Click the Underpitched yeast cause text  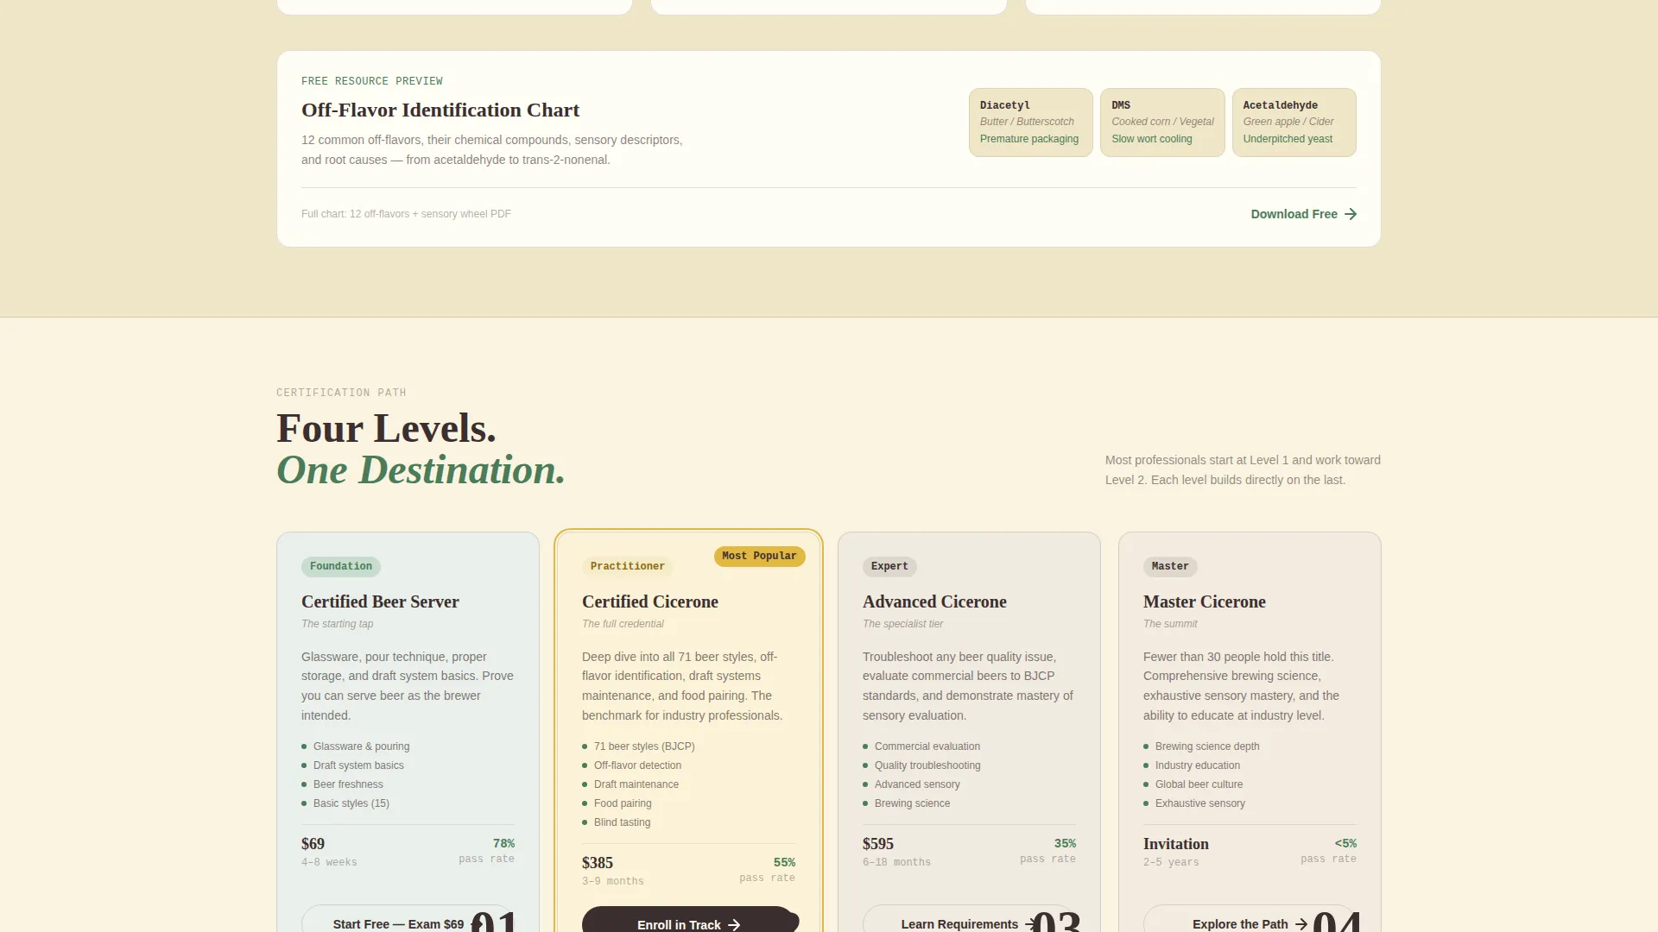point(1288,139)
